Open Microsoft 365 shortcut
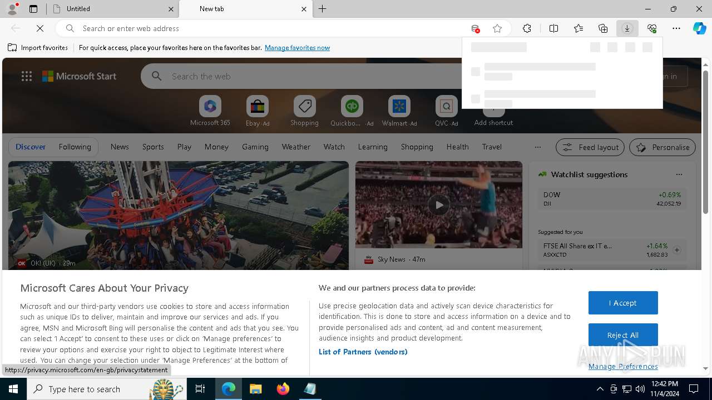Screen dimensions: 712x400 pyautogui.click(x=210, y=111)
